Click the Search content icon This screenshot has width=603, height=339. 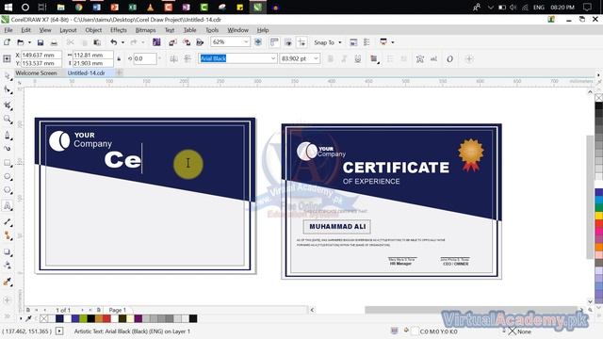coord(156,42)
